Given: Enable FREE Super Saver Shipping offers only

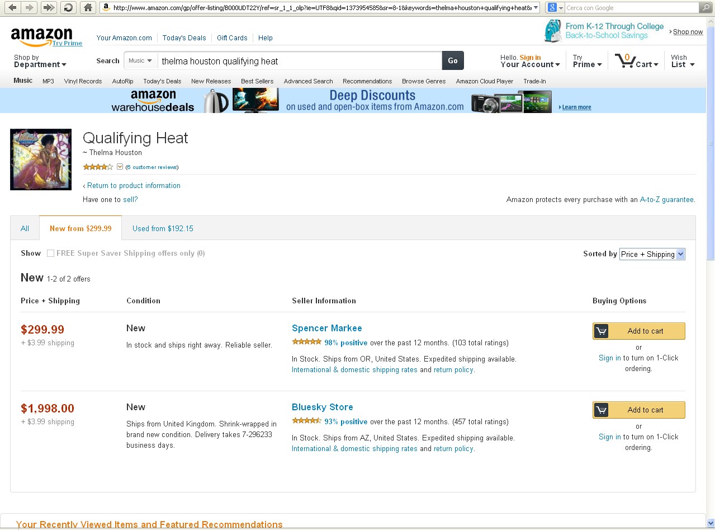Looking at the screenshot, I should (50, 253).
